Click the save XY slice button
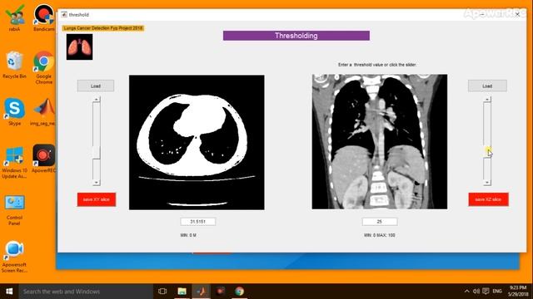533x299 pixels. 97,199
